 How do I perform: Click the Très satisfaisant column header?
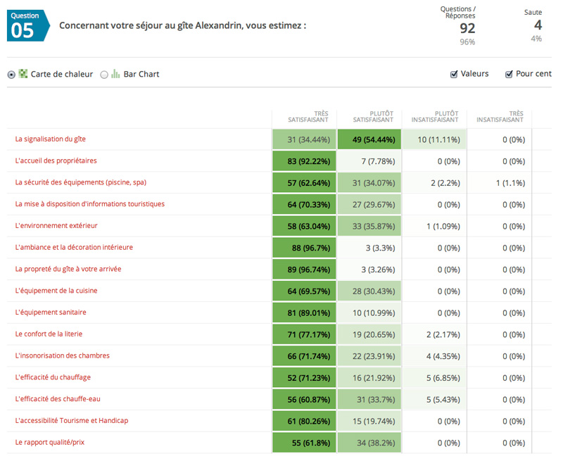(308, 117)
